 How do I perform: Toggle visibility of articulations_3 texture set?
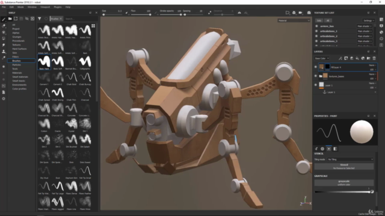point(316,41)
